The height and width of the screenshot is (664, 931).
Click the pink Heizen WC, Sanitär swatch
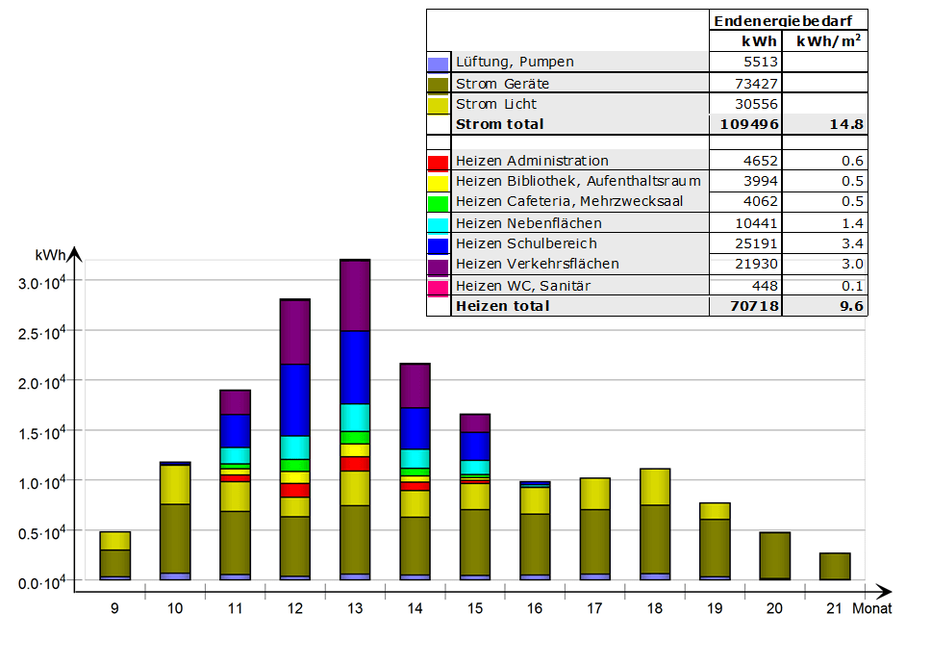pos(438,286)
